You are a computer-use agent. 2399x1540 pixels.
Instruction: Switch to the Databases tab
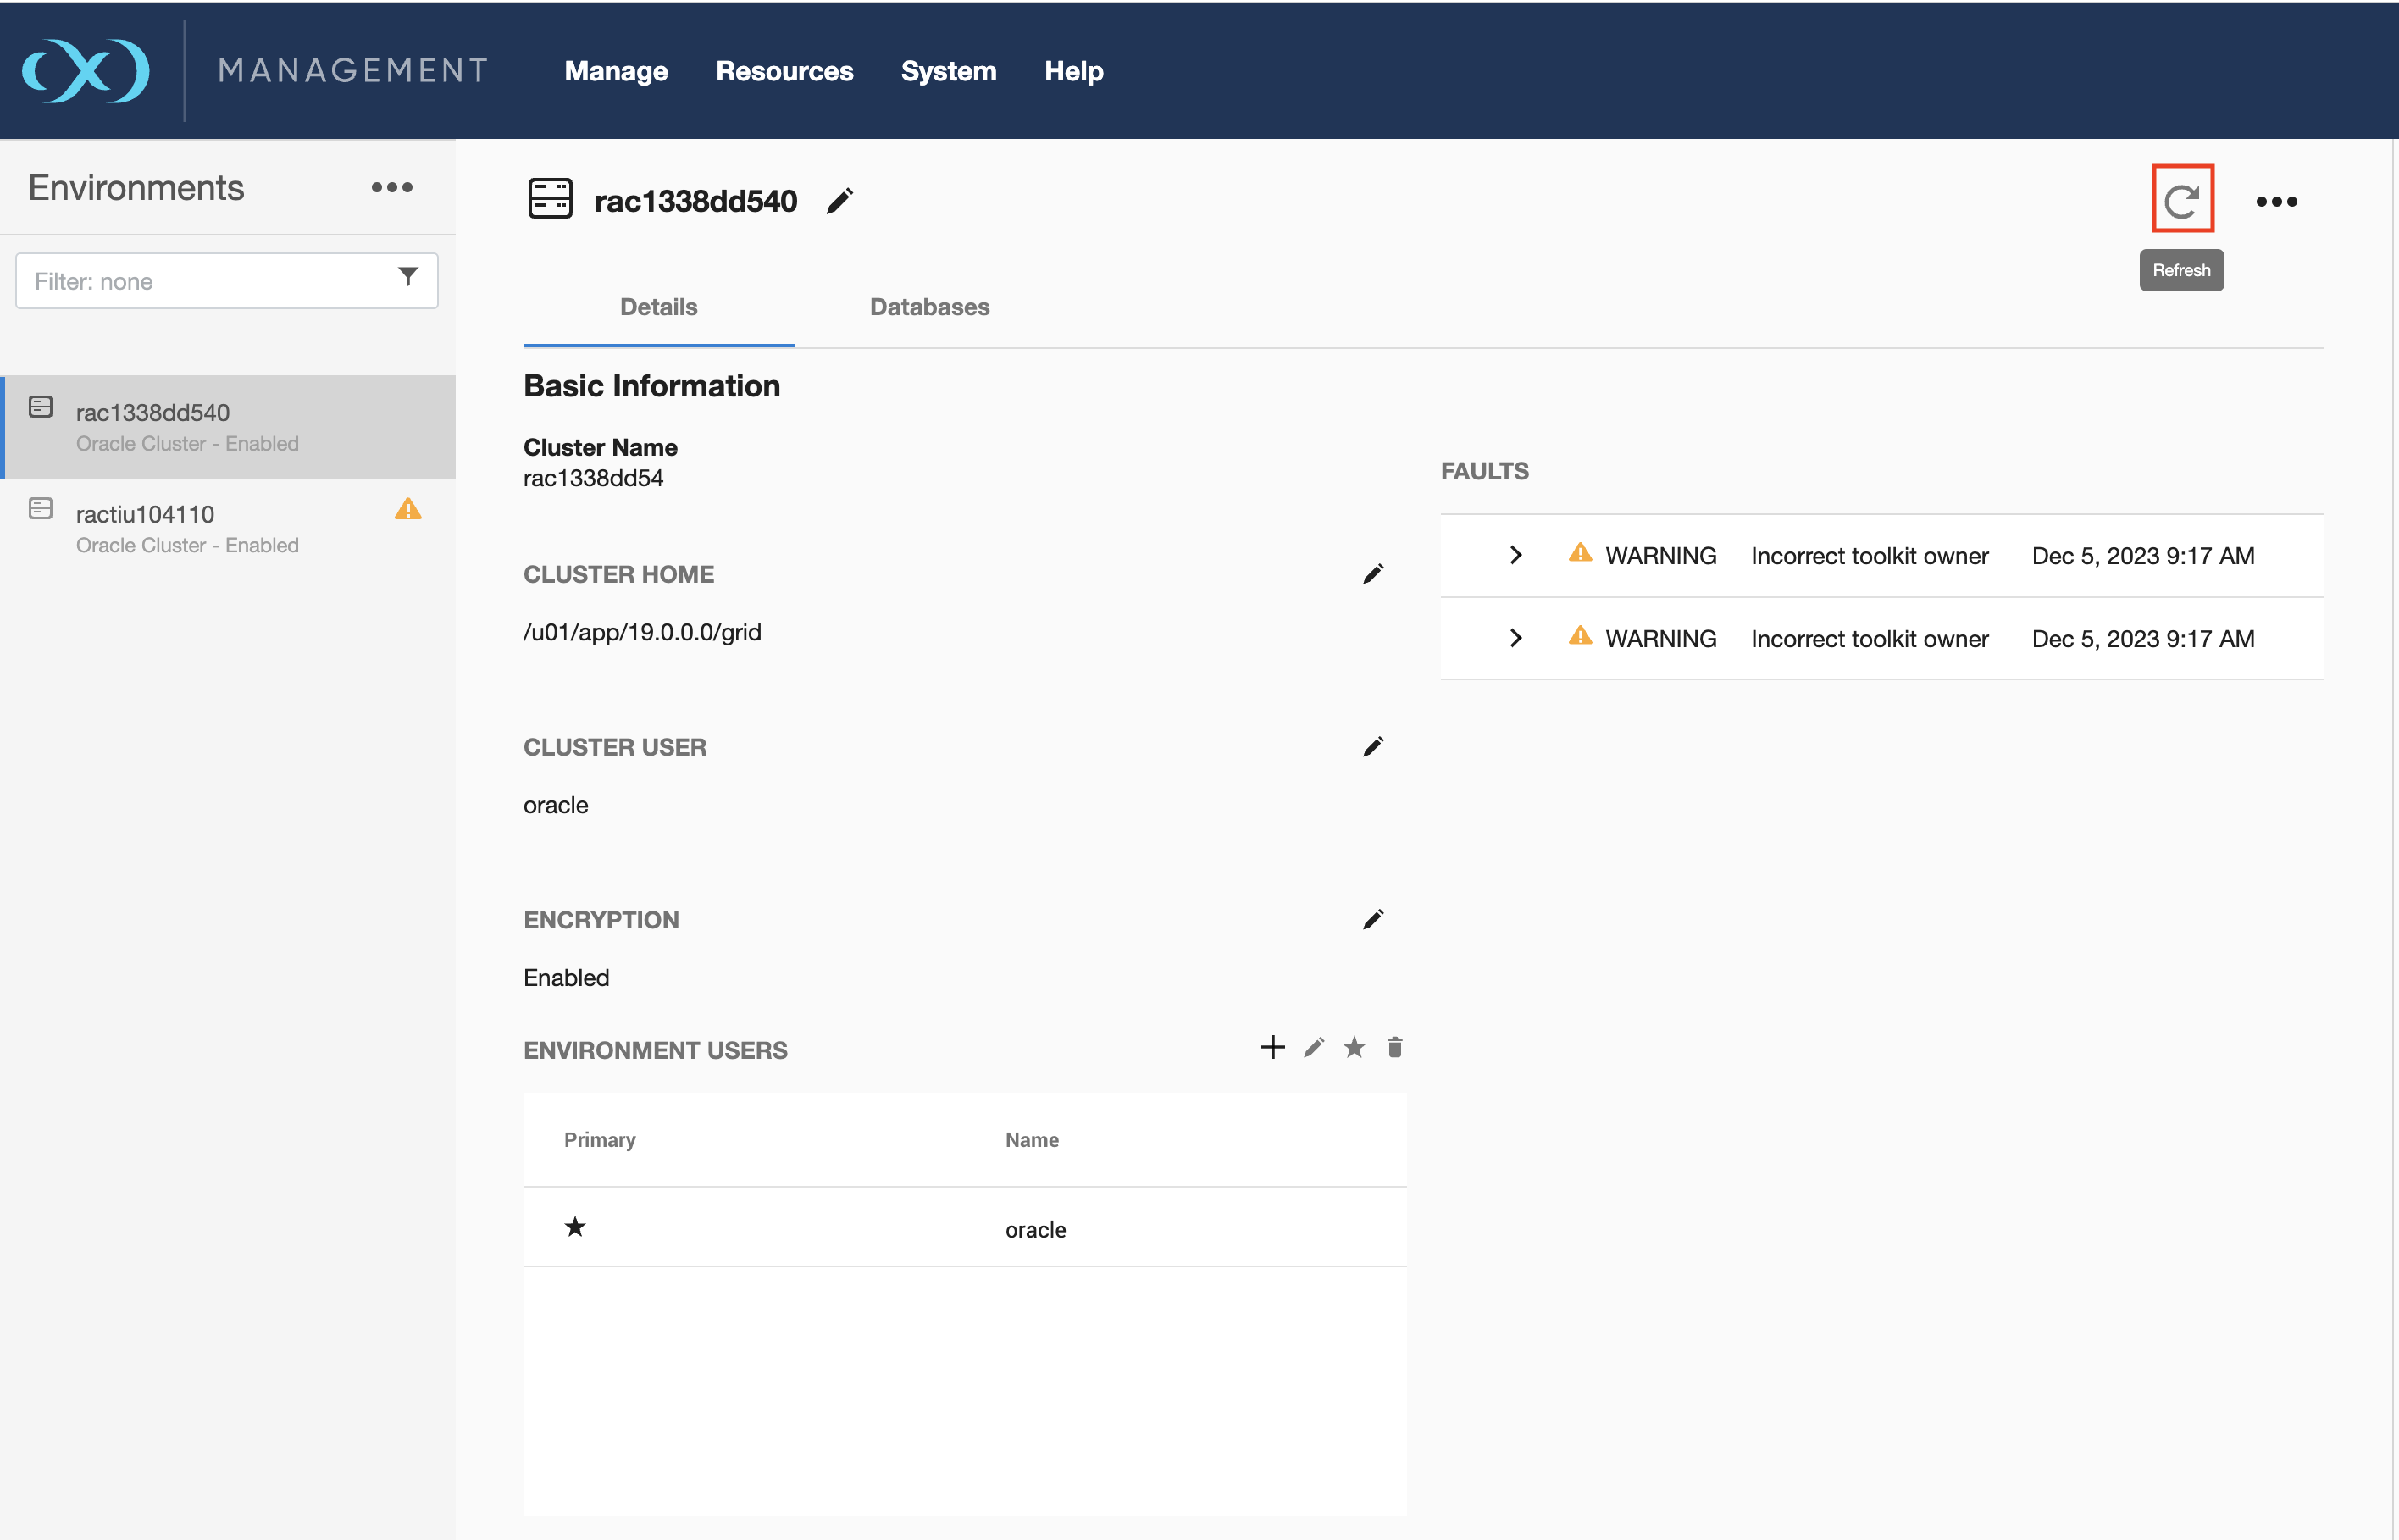[929, 307]
